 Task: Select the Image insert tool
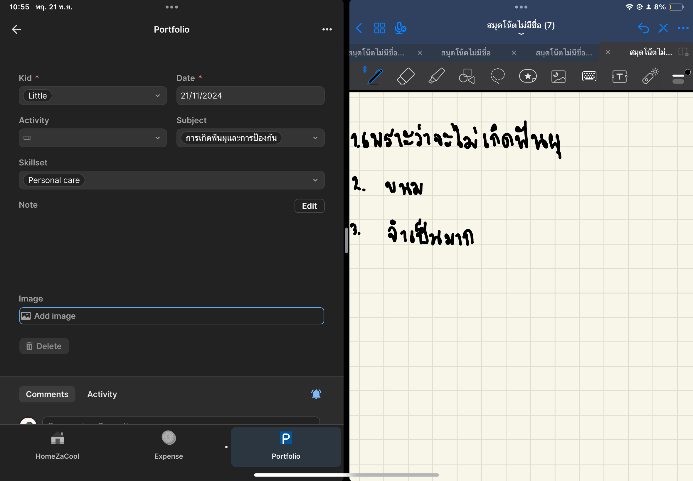558,76
